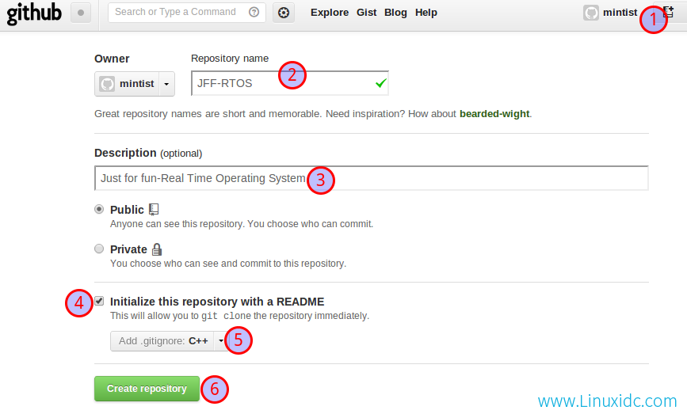Click the private repository lock icon
This screenshot has width=687, height=414.
pyautogui.click(x=157, y=249)
